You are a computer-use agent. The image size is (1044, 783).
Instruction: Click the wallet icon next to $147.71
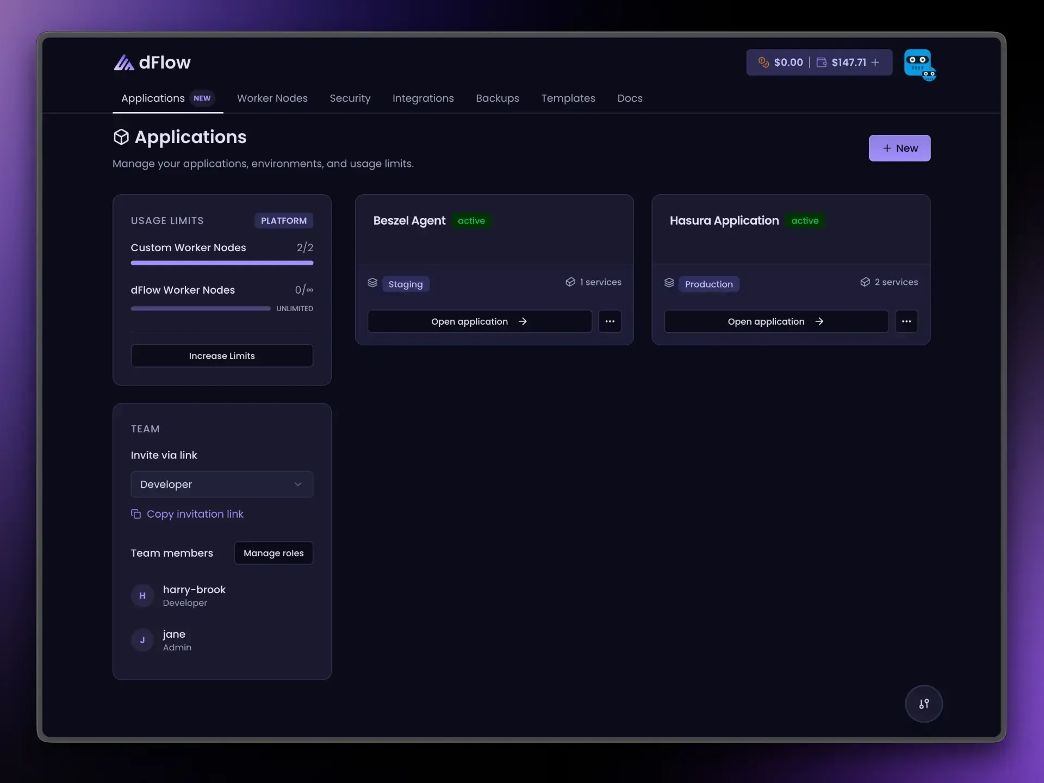tap(821, 63)
